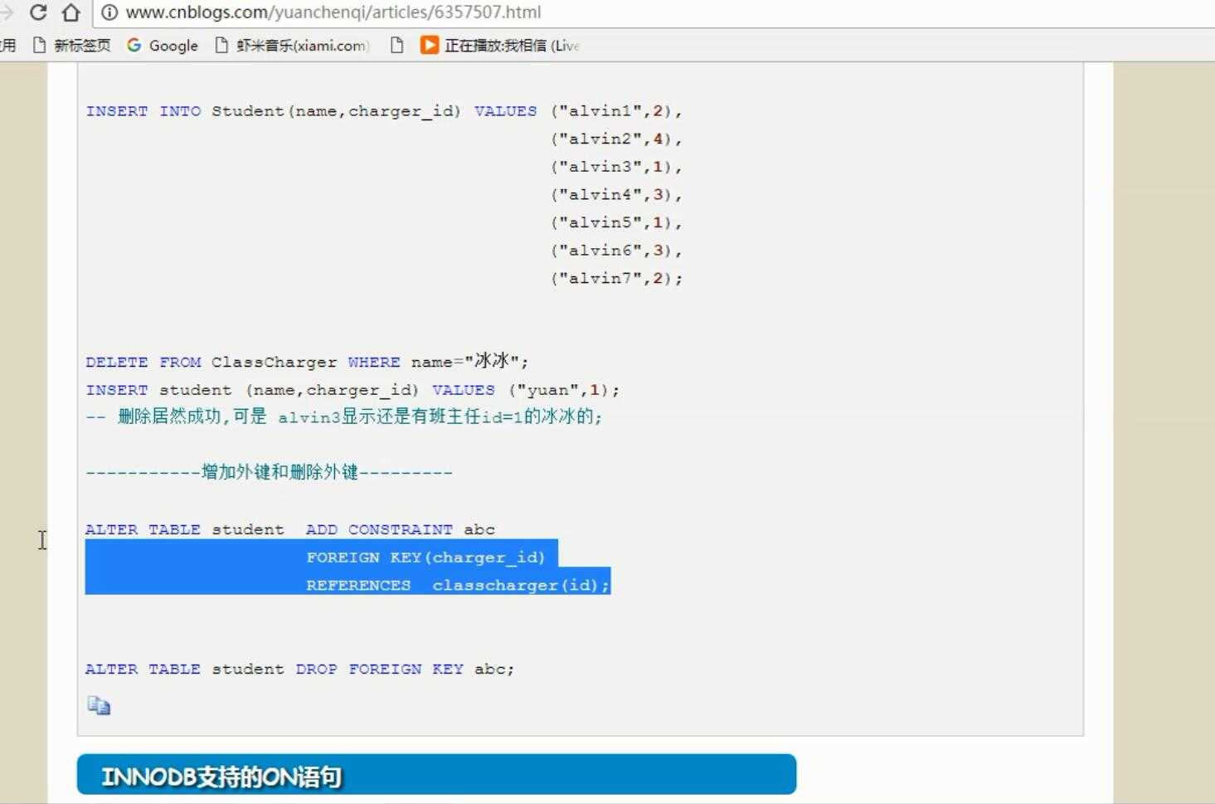Reload the page with refresh icon
The width and height of the screenshot is (1215, 804).
37,12
